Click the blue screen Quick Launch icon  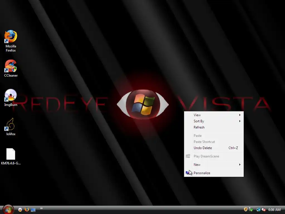33,210
